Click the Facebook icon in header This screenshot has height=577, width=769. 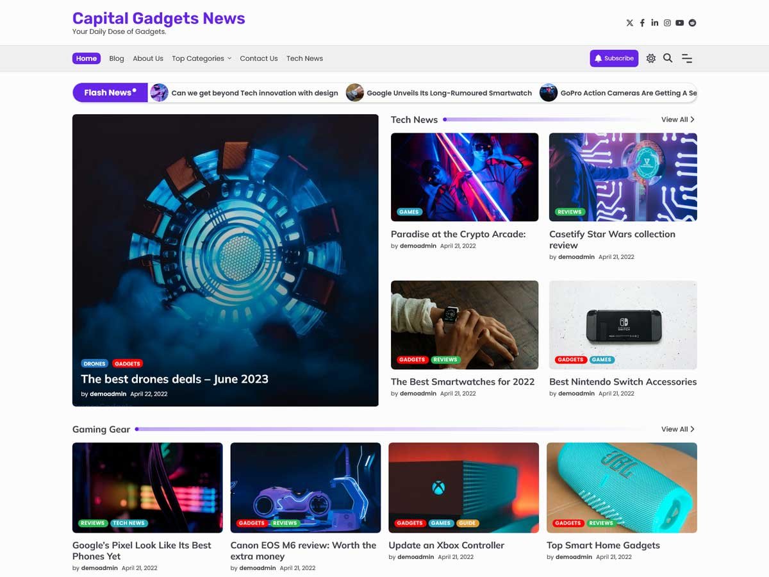point(642,23)
